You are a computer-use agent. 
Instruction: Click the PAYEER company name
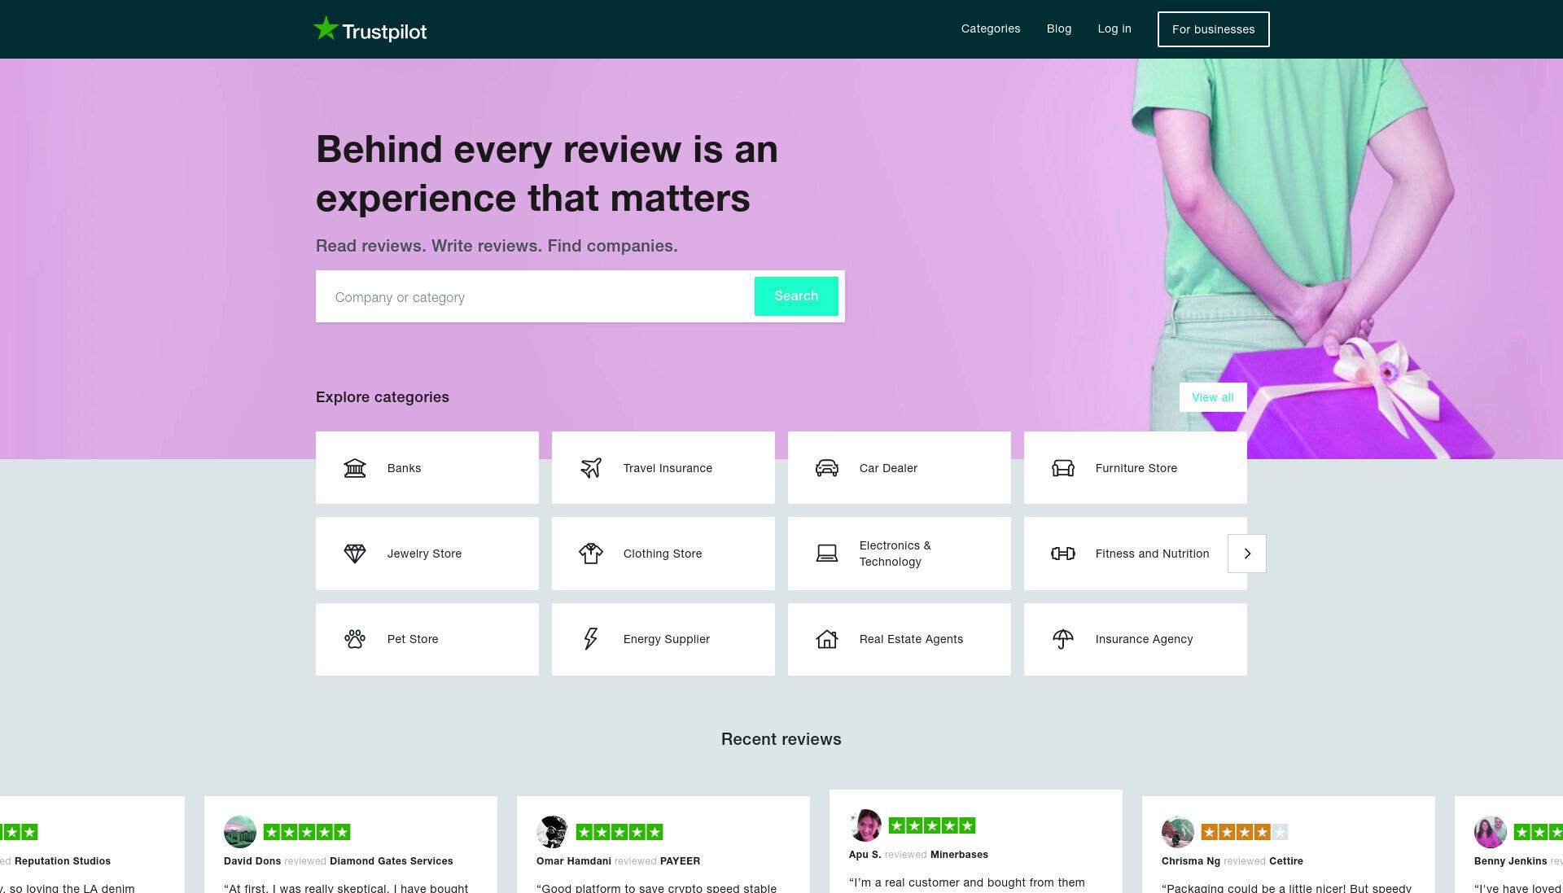tap(680, 861)
